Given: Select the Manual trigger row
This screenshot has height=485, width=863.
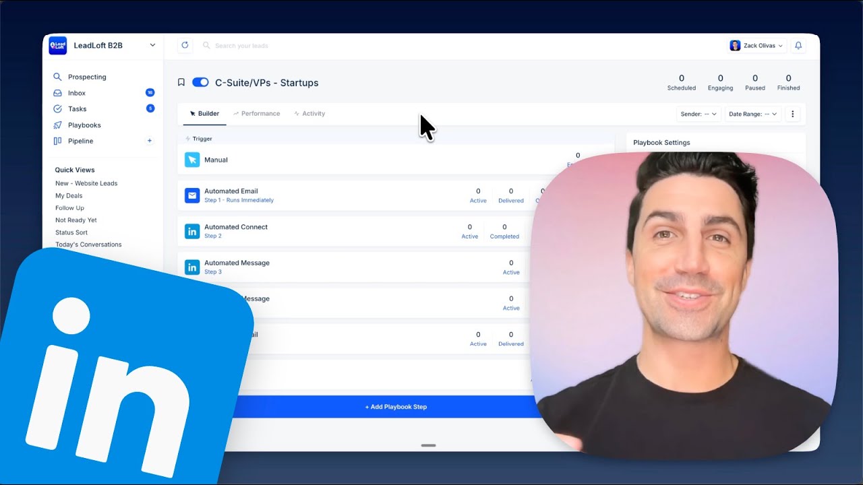Looking at the screenshot, I should click(x=396, y=160).
